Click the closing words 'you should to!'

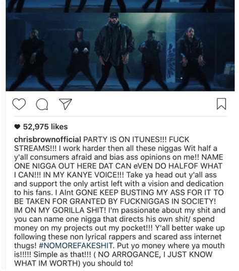[x=107, y=263]
